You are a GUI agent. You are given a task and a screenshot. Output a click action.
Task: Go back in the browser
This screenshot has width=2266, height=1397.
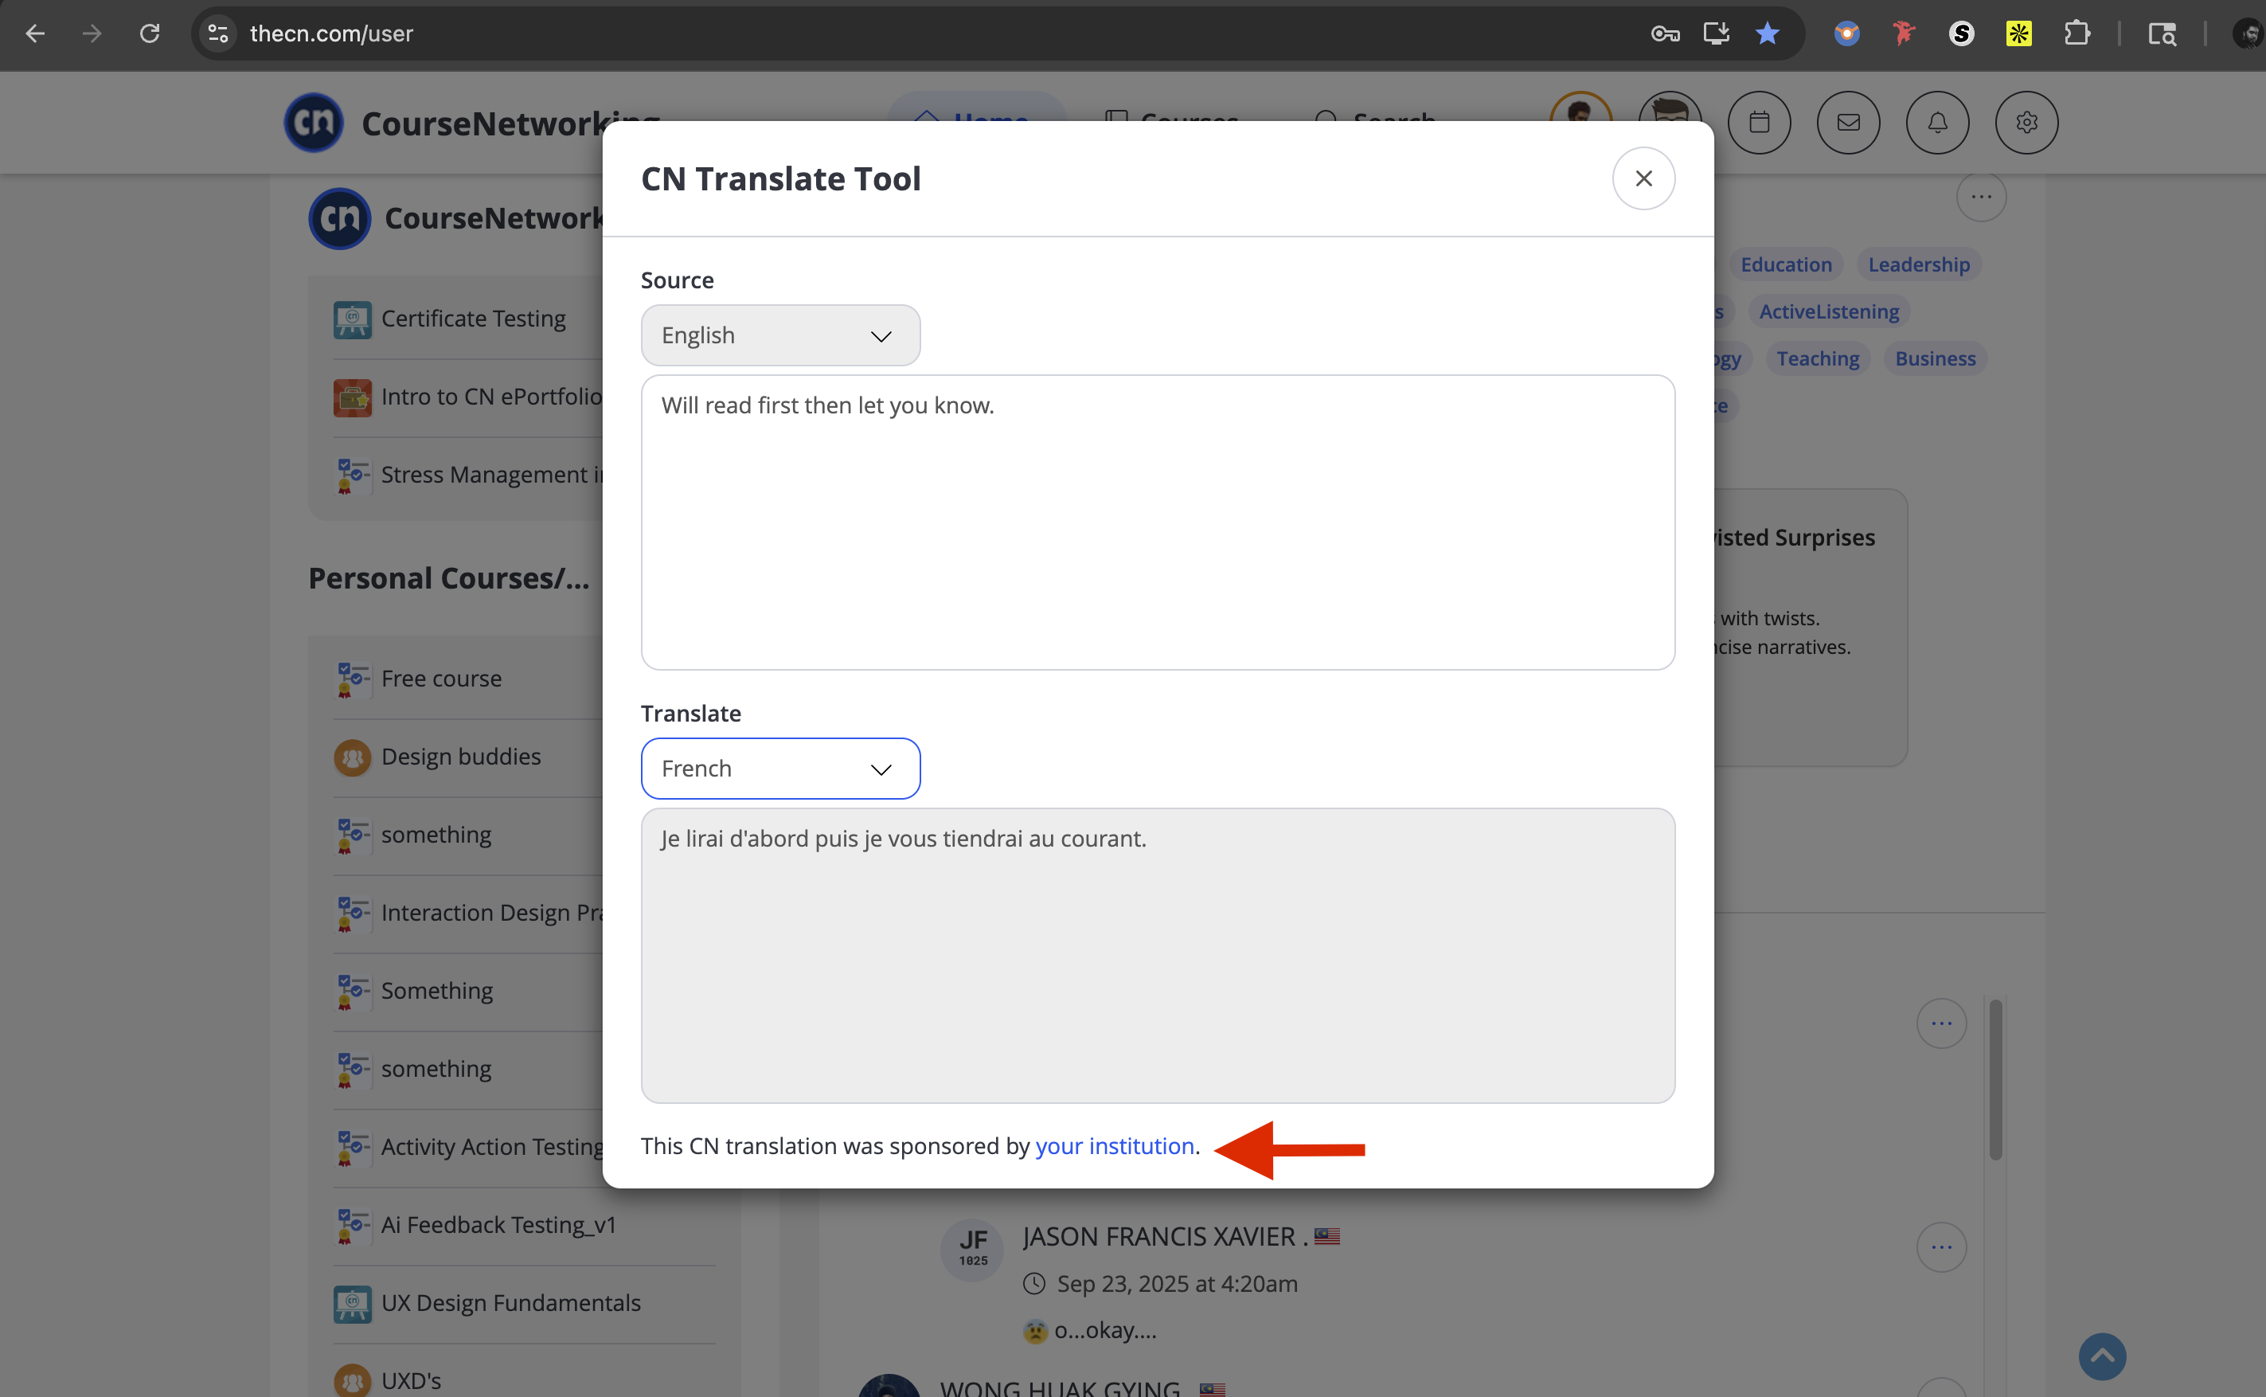35,34
